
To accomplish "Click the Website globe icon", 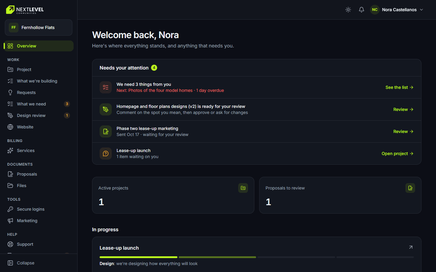I will [10, 127].
